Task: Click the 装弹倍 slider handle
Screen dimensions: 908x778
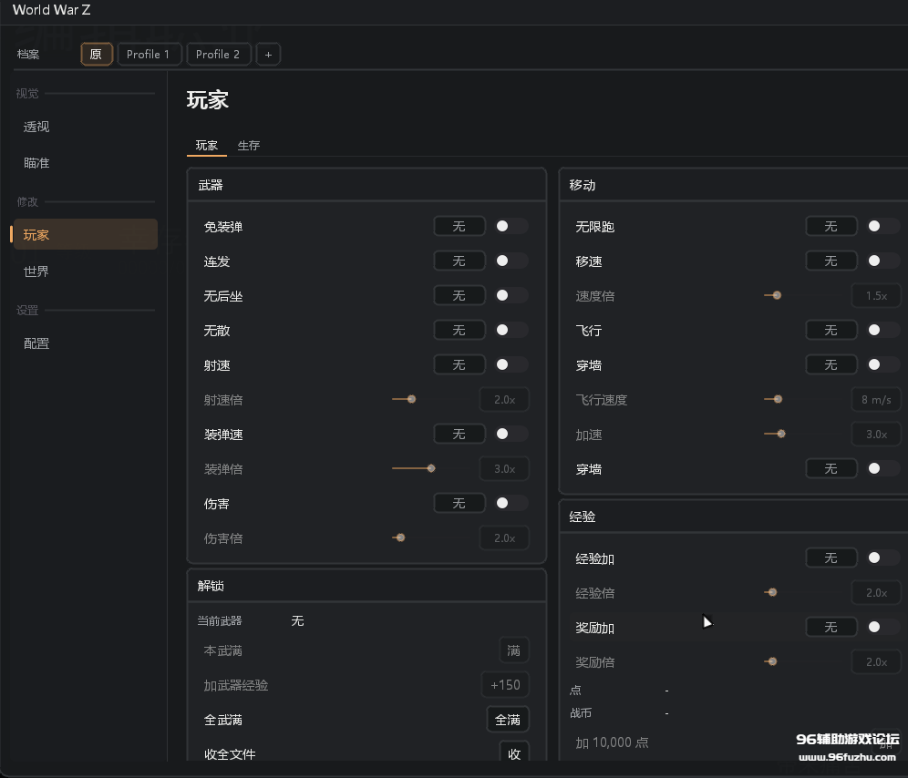Action: [x=431, y=468]
